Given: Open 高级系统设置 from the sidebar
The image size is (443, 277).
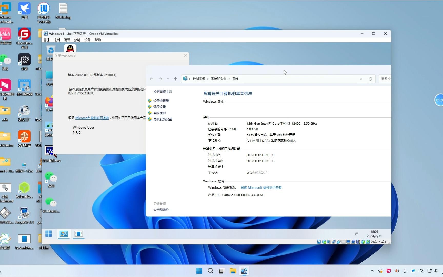Looking at the screenshot, I should tap(163, 119).
